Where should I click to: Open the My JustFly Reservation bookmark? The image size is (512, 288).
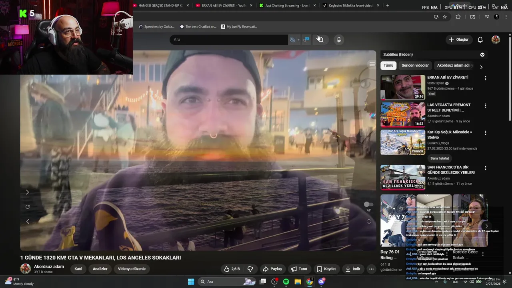click(x=239, y=27)
